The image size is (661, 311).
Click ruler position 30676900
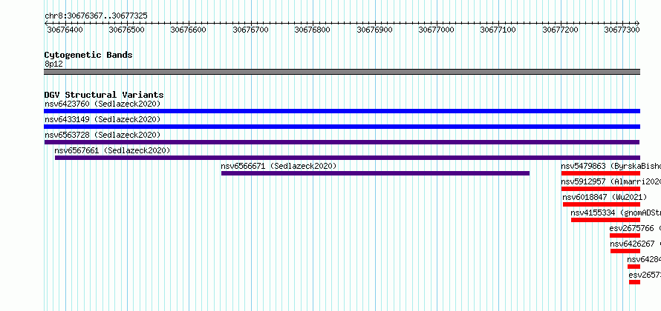375,30
